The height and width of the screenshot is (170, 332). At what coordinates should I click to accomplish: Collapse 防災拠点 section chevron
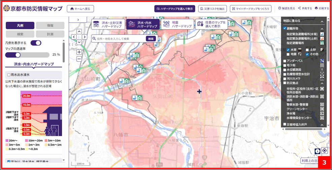tap(322, 84)
